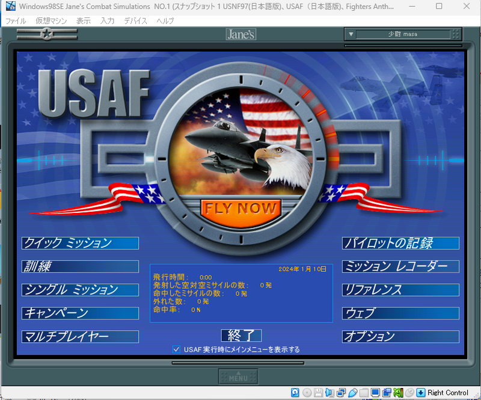Click the green CPU execution indicator icon
Image resolution: width=481 pixels, height=400 pixels.
398,392
